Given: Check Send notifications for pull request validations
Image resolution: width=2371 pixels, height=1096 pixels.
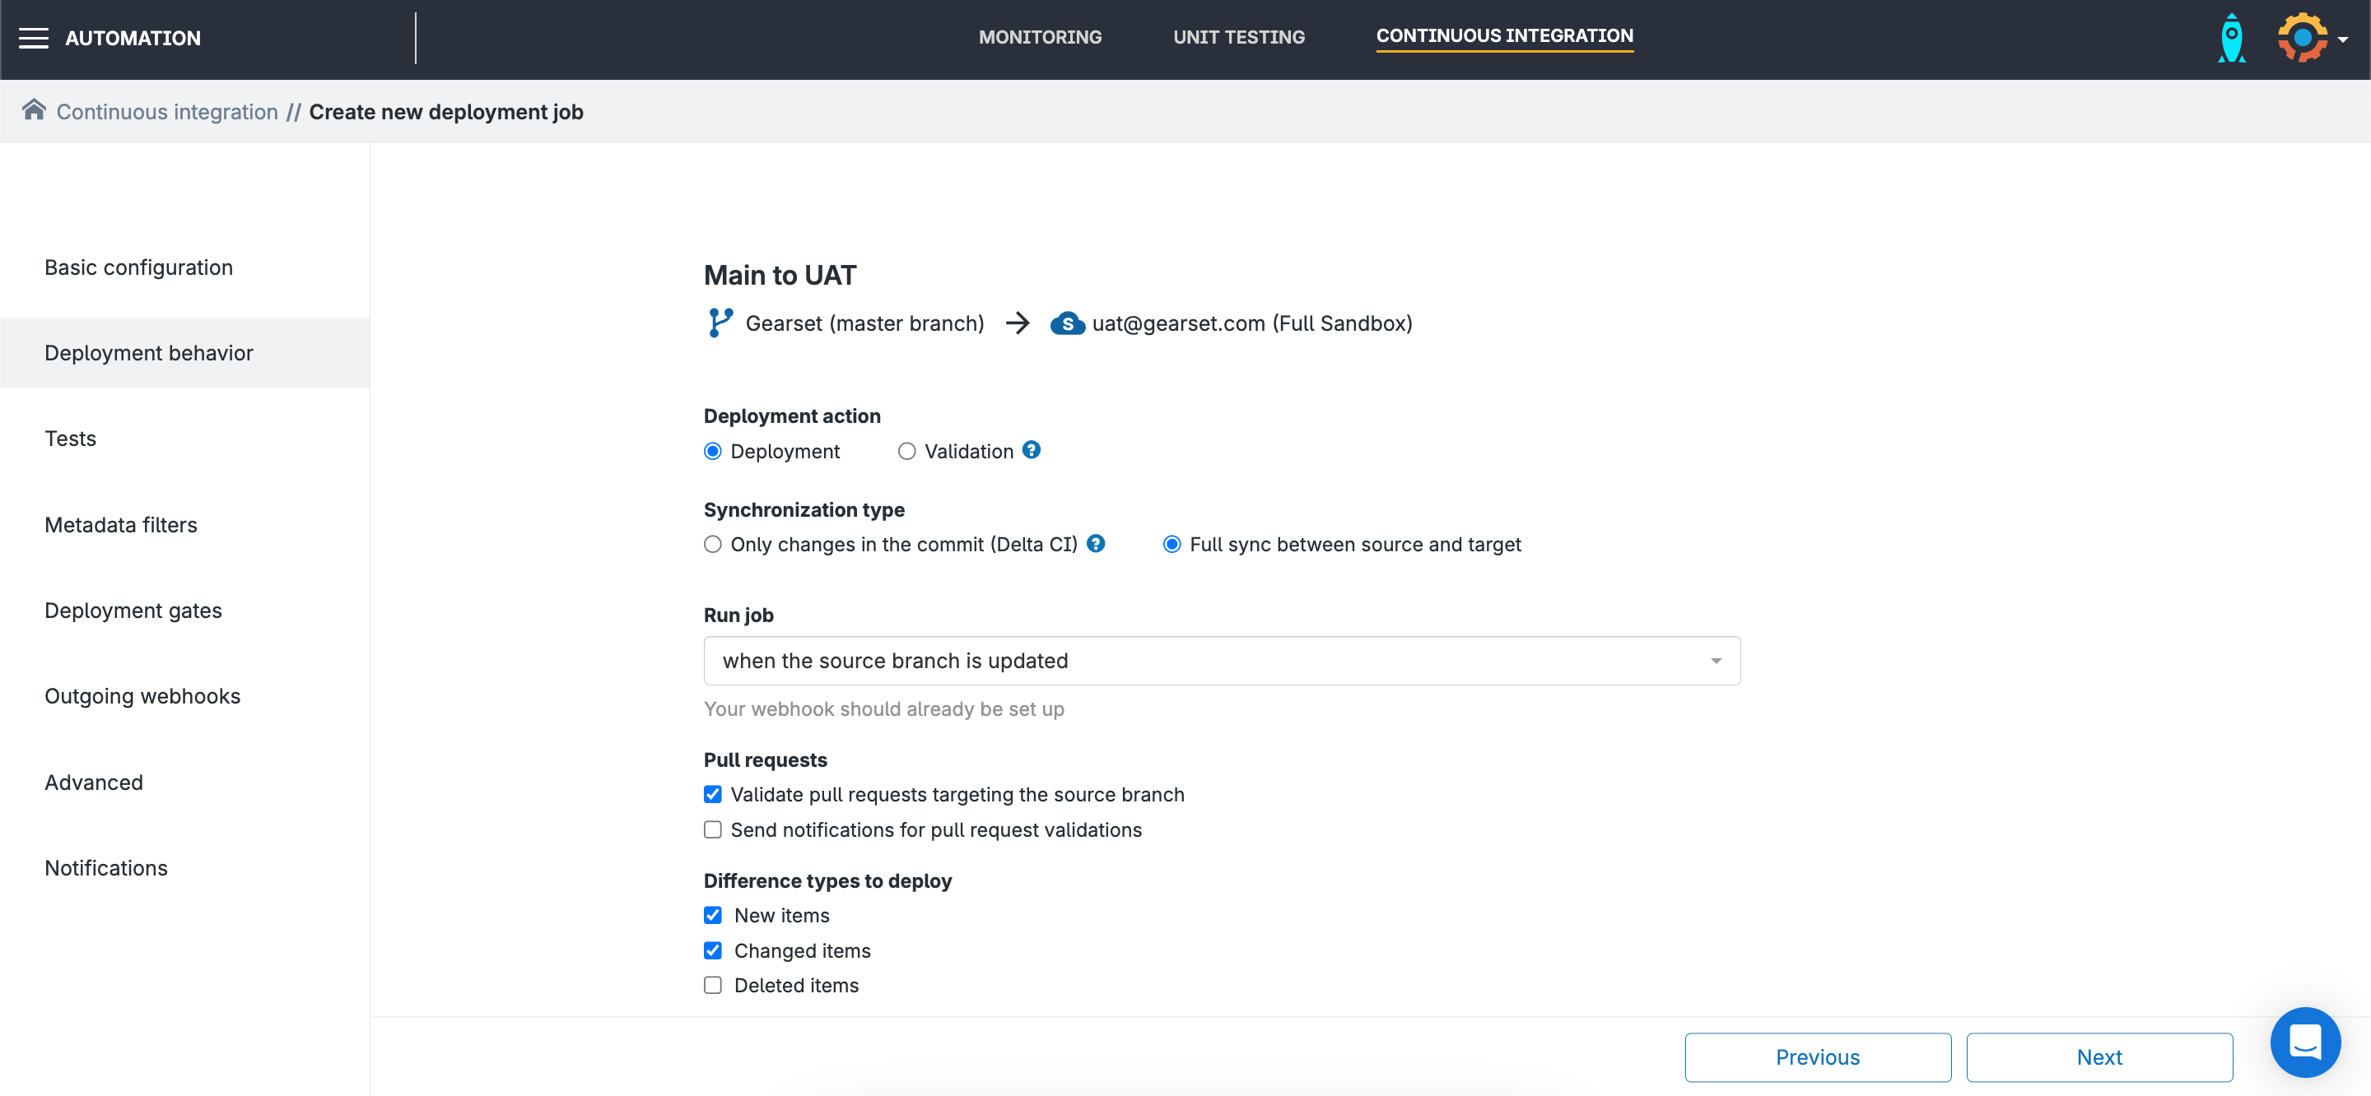Looking at the screenshot, I should click(712, 830).
